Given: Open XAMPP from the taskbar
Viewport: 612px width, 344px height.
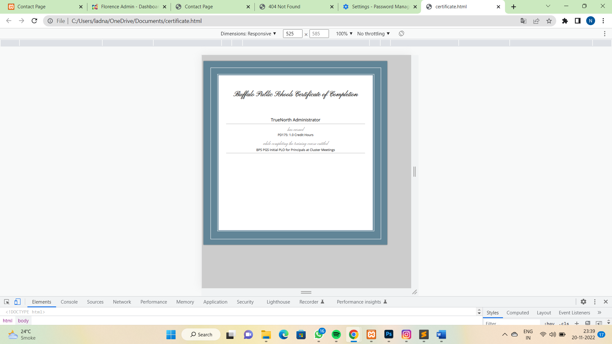Looking at the screenshot, I should [x=371, y=334].
